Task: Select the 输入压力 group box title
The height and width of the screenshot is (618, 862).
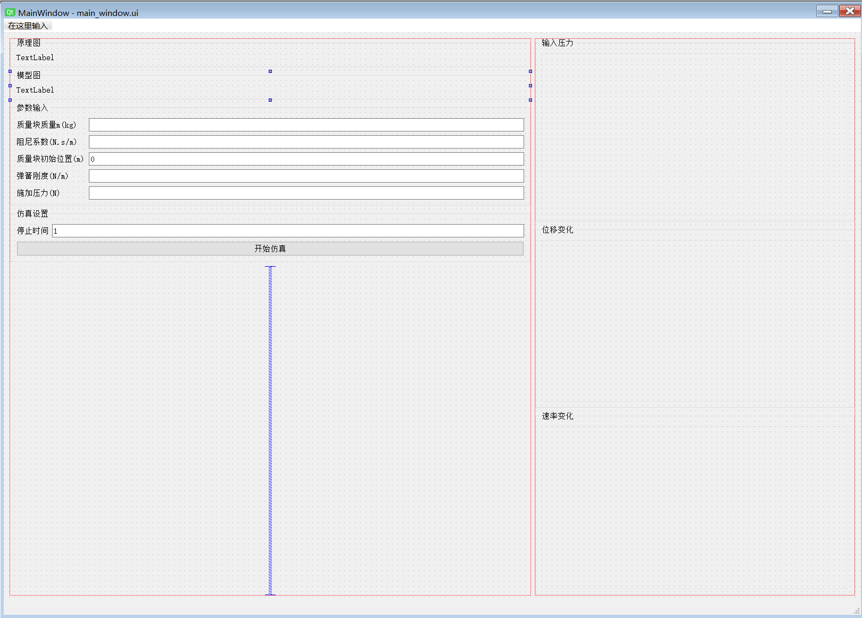Action: point(557,43)
